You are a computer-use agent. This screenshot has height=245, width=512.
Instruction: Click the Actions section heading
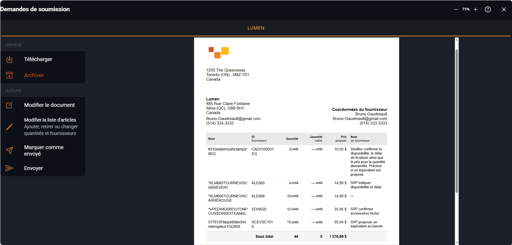(13, 91)
